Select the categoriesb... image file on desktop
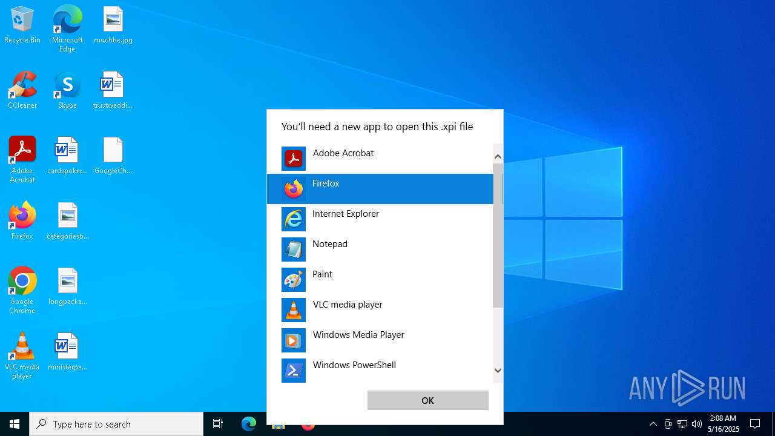The image size is (775, 436). pos(68,222)
